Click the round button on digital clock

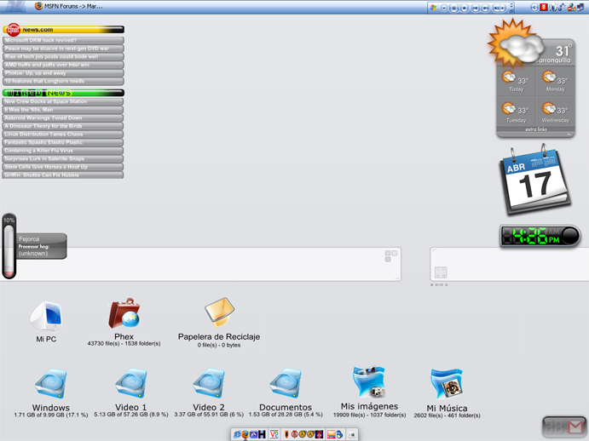pyautogui.click(x=570, y=236)
